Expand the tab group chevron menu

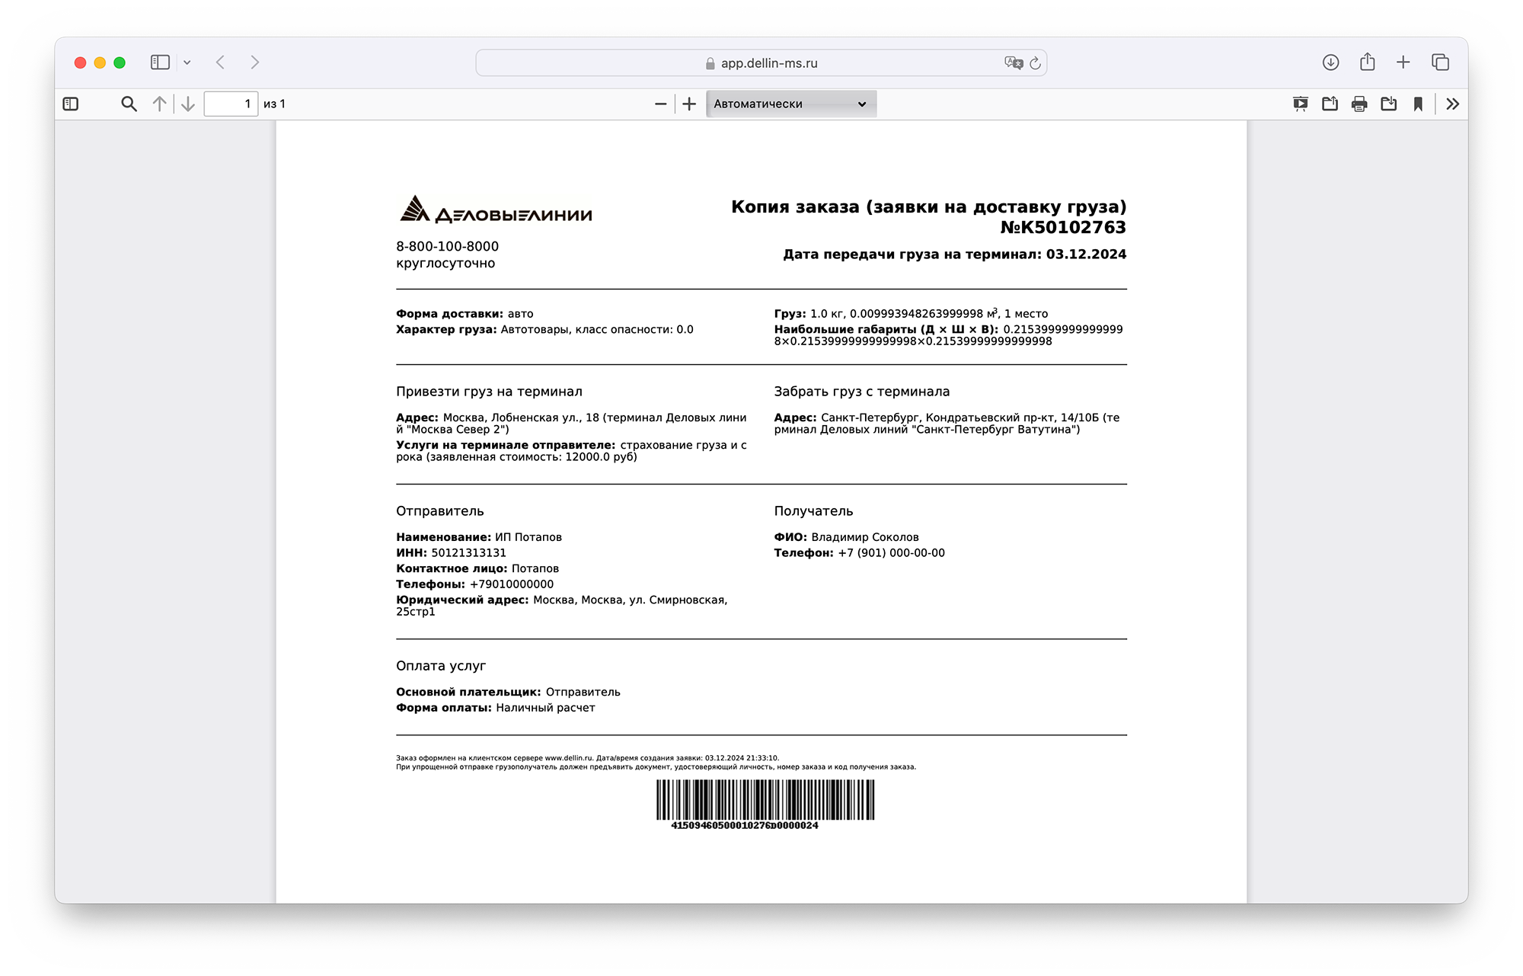click(x=187, y=62)
